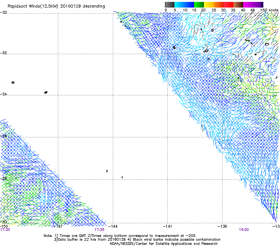Click the orange 25-30 knots color swatch
280x246 pixels.
[219, 5]
